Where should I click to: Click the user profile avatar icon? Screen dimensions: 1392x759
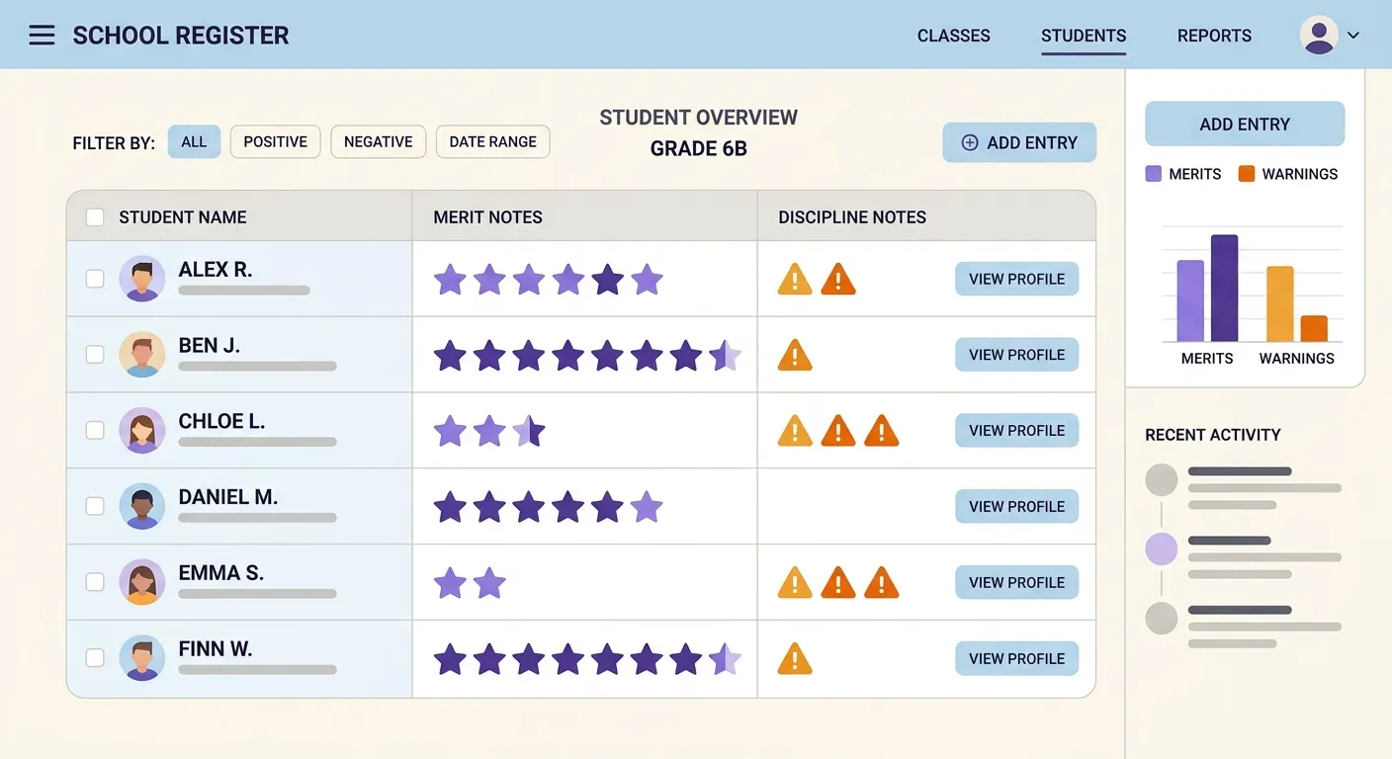tap(1319, 36)
